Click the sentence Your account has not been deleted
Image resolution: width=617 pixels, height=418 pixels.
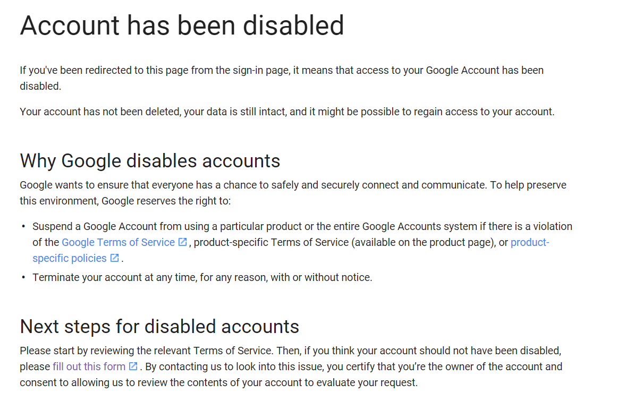point(287,112)
